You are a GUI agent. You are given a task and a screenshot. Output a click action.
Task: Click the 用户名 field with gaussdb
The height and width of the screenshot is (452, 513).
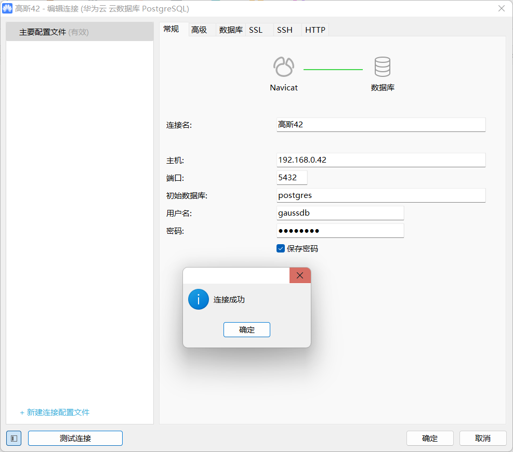[x=340, y=213]
